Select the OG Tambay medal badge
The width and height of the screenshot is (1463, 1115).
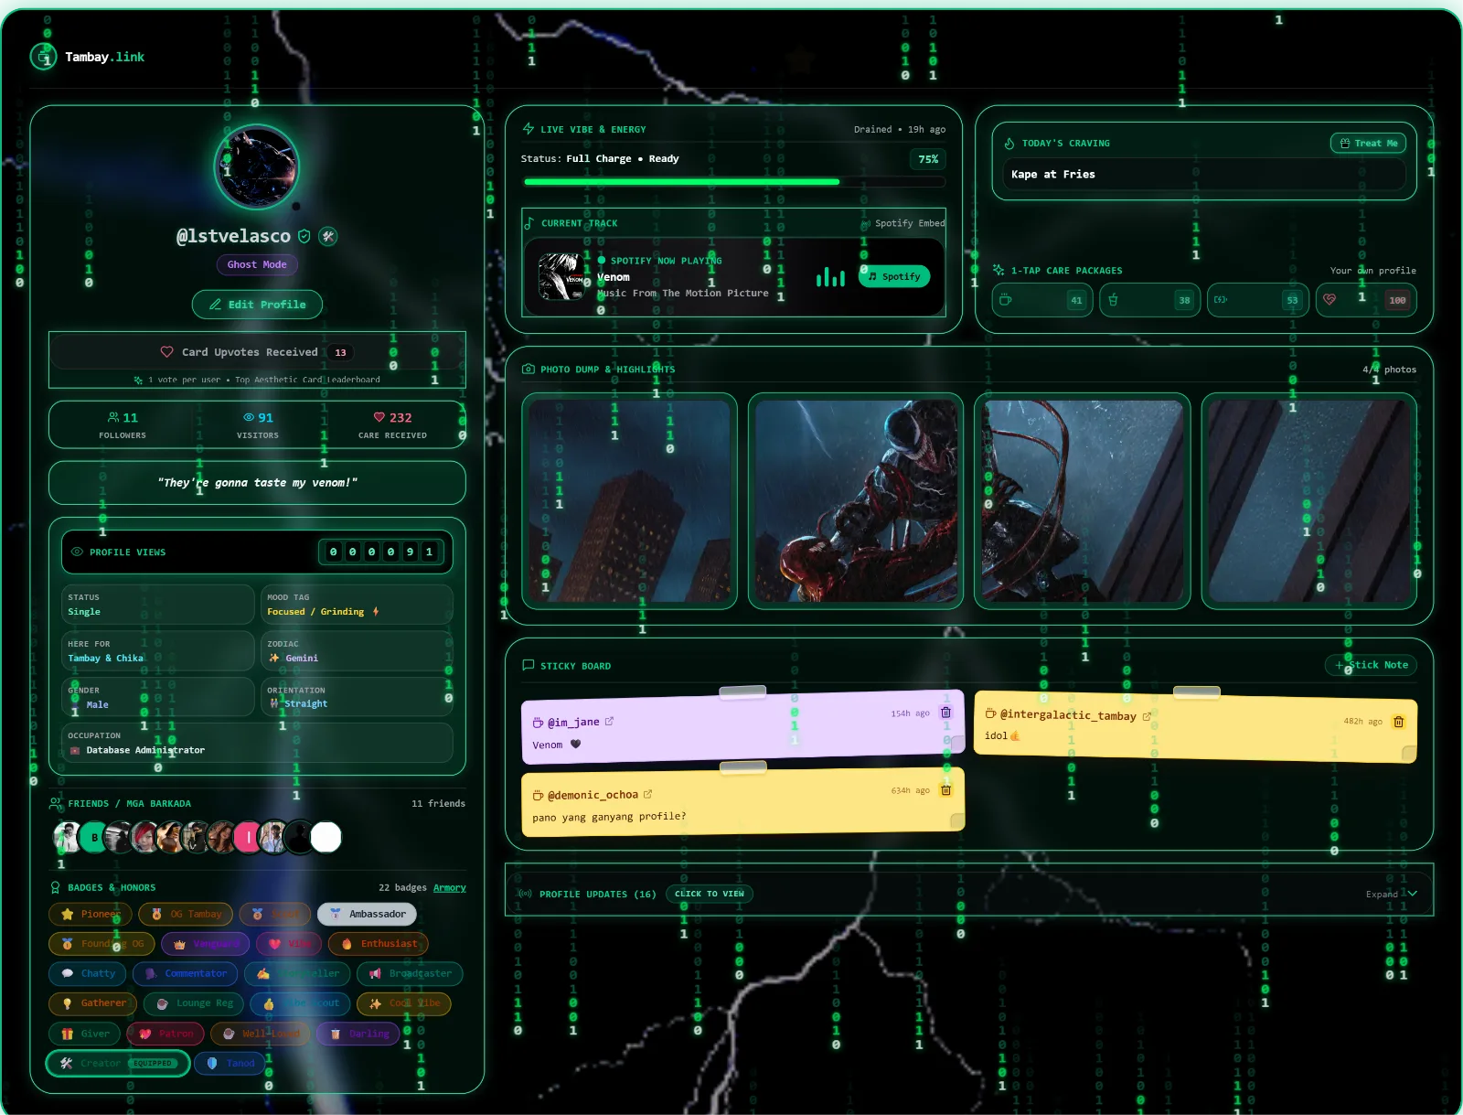pyautogui.click(x=186, y=914)
